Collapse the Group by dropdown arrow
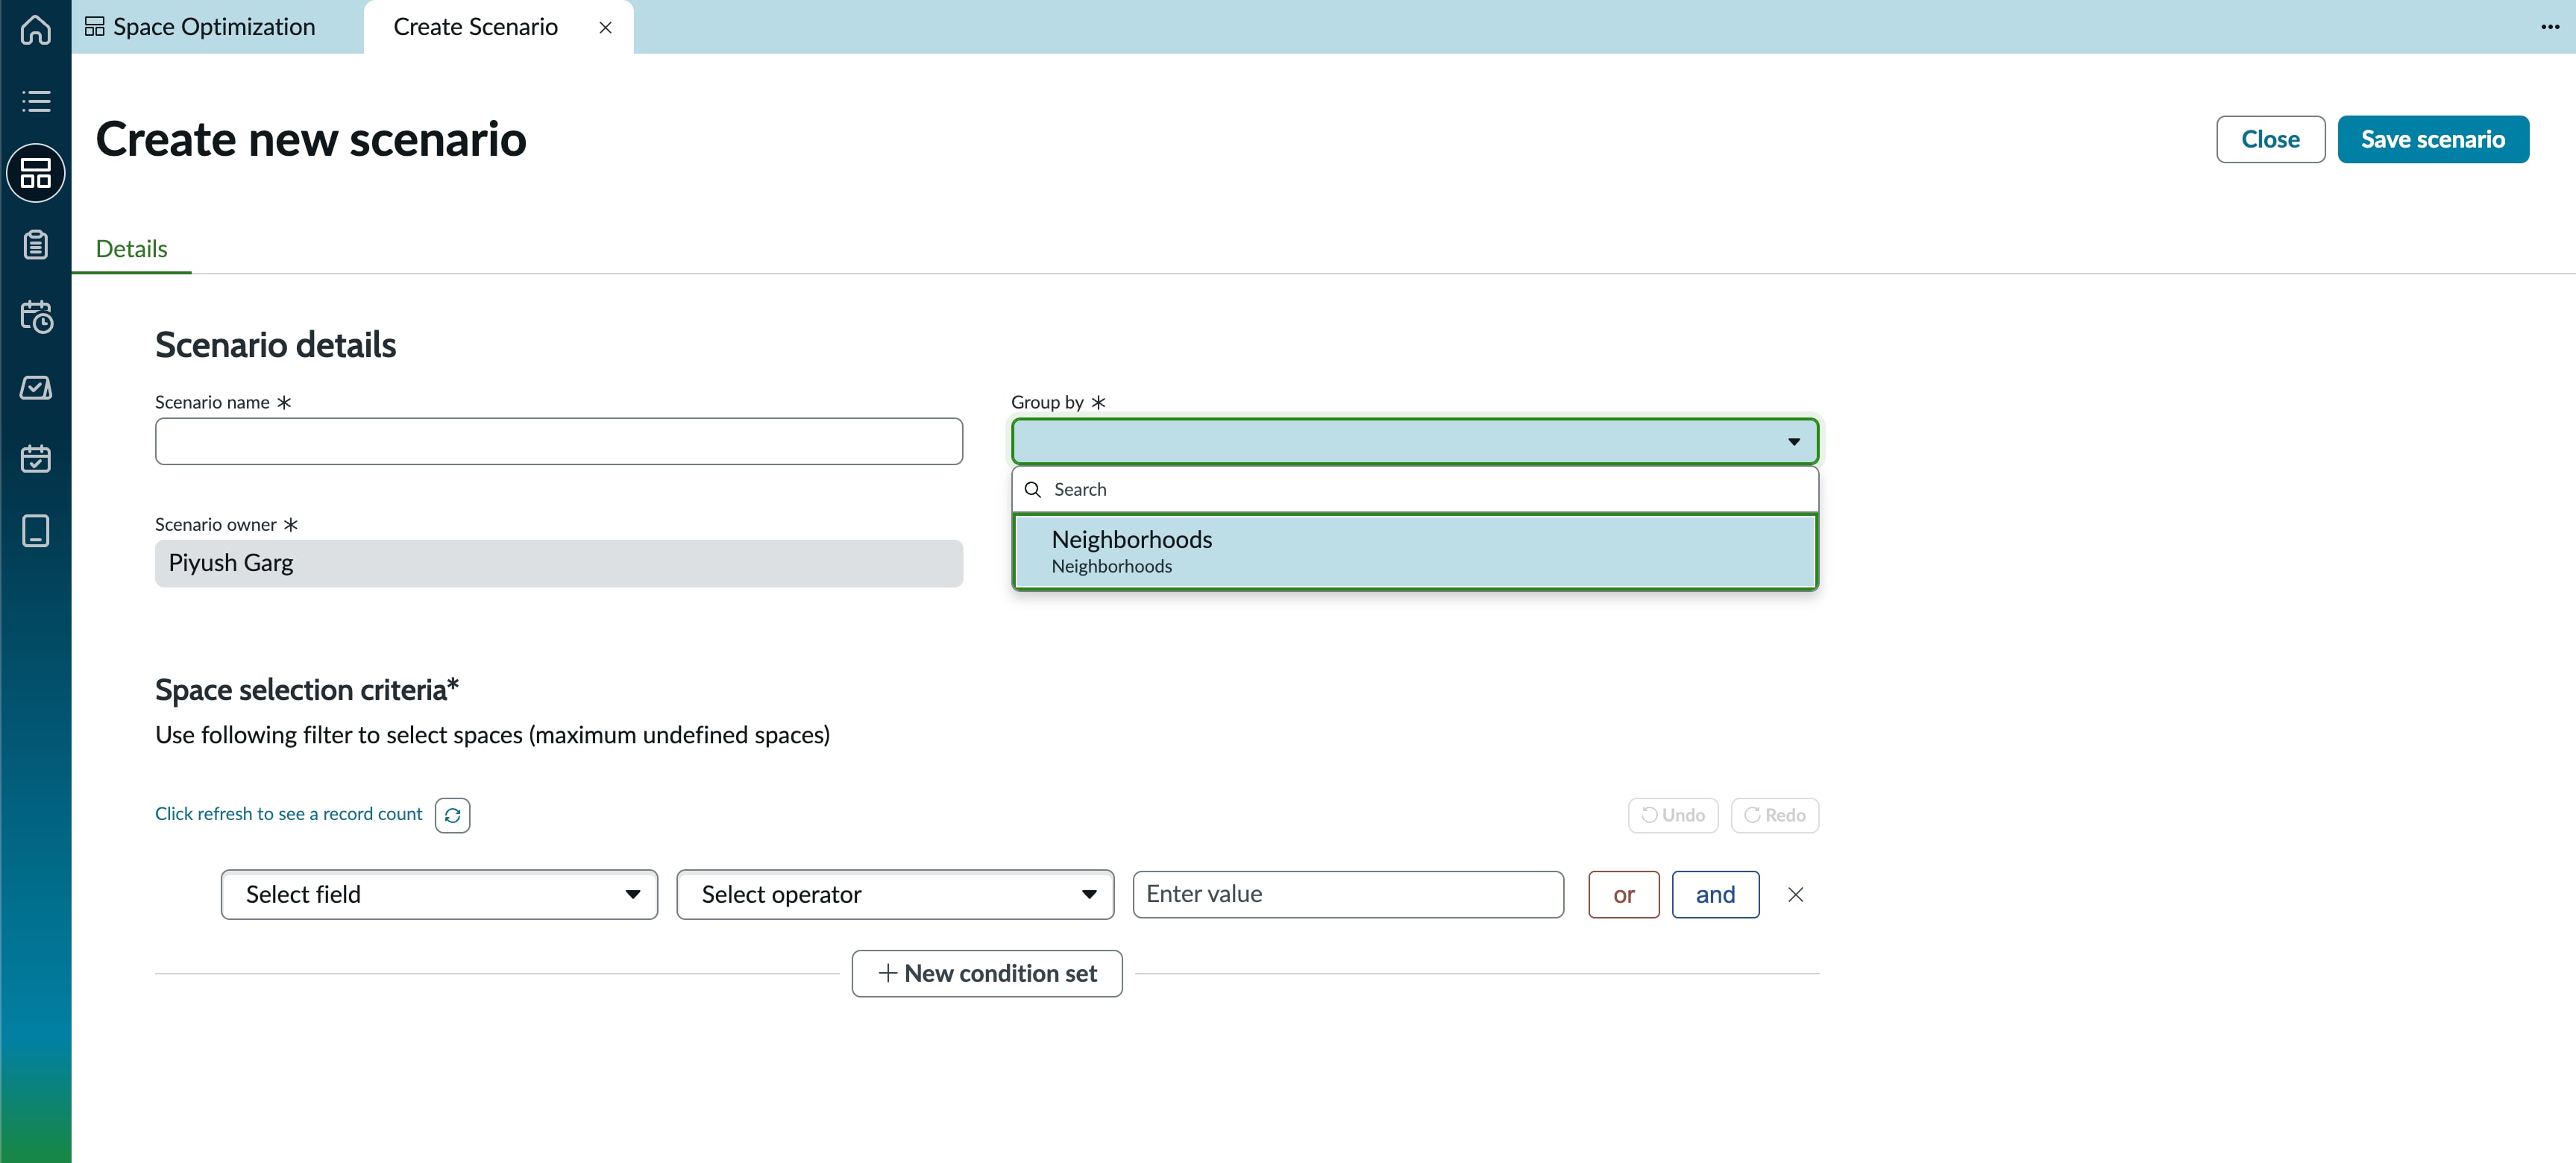Screen dimensions: 2576x1163 point(1794,442)
